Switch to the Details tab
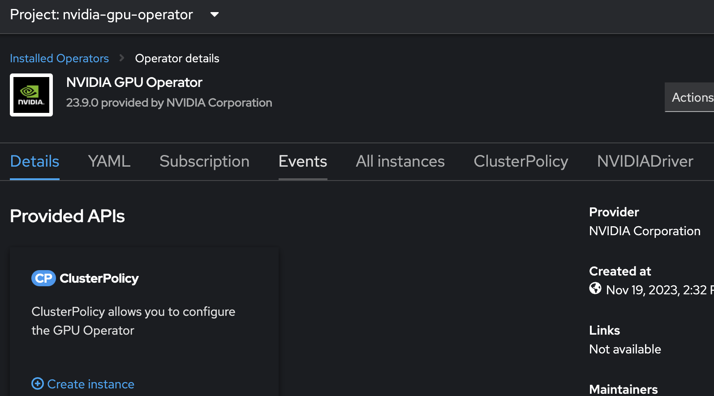 [x=34, y=161]
